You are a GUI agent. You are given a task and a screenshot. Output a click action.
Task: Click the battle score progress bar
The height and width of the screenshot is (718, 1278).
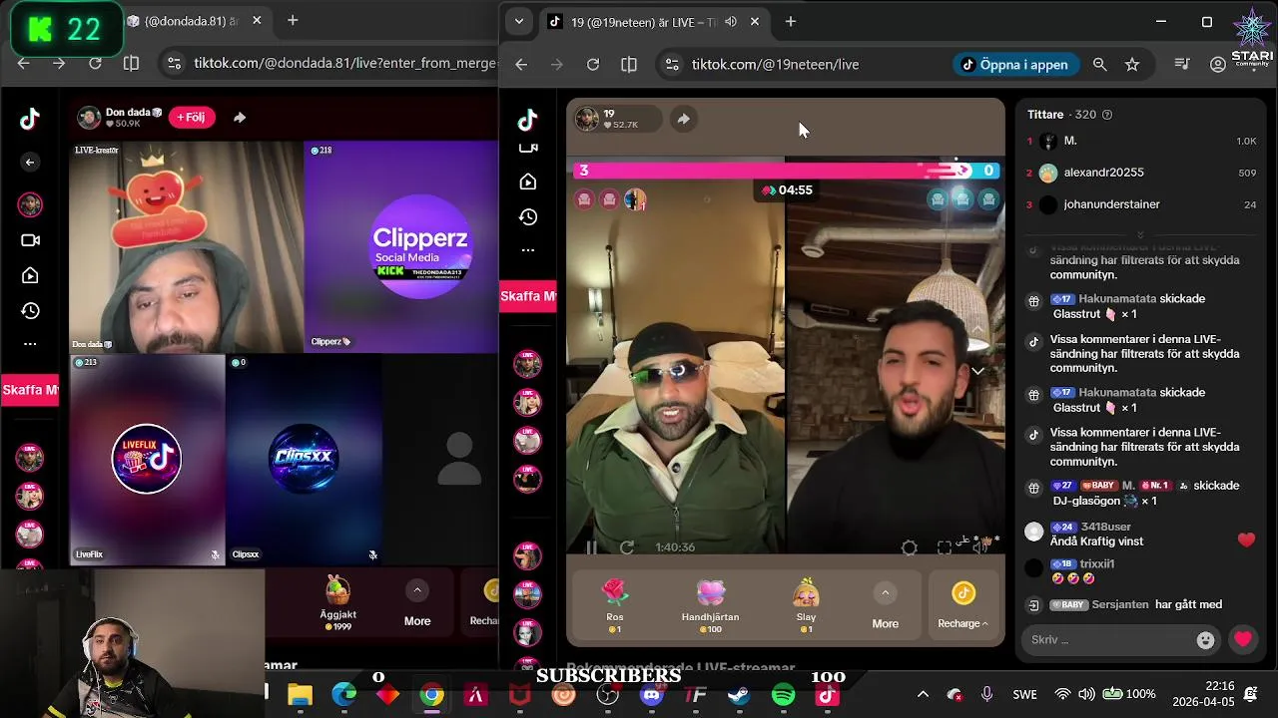[786, 171]
